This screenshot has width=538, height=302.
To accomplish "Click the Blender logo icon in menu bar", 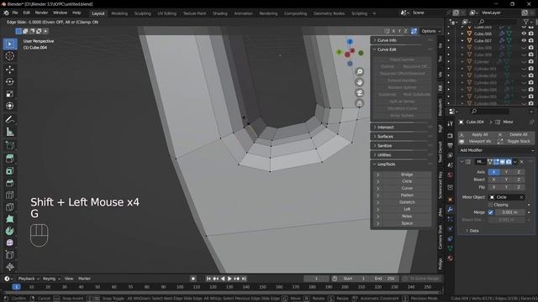I will [x=6, y=13].
